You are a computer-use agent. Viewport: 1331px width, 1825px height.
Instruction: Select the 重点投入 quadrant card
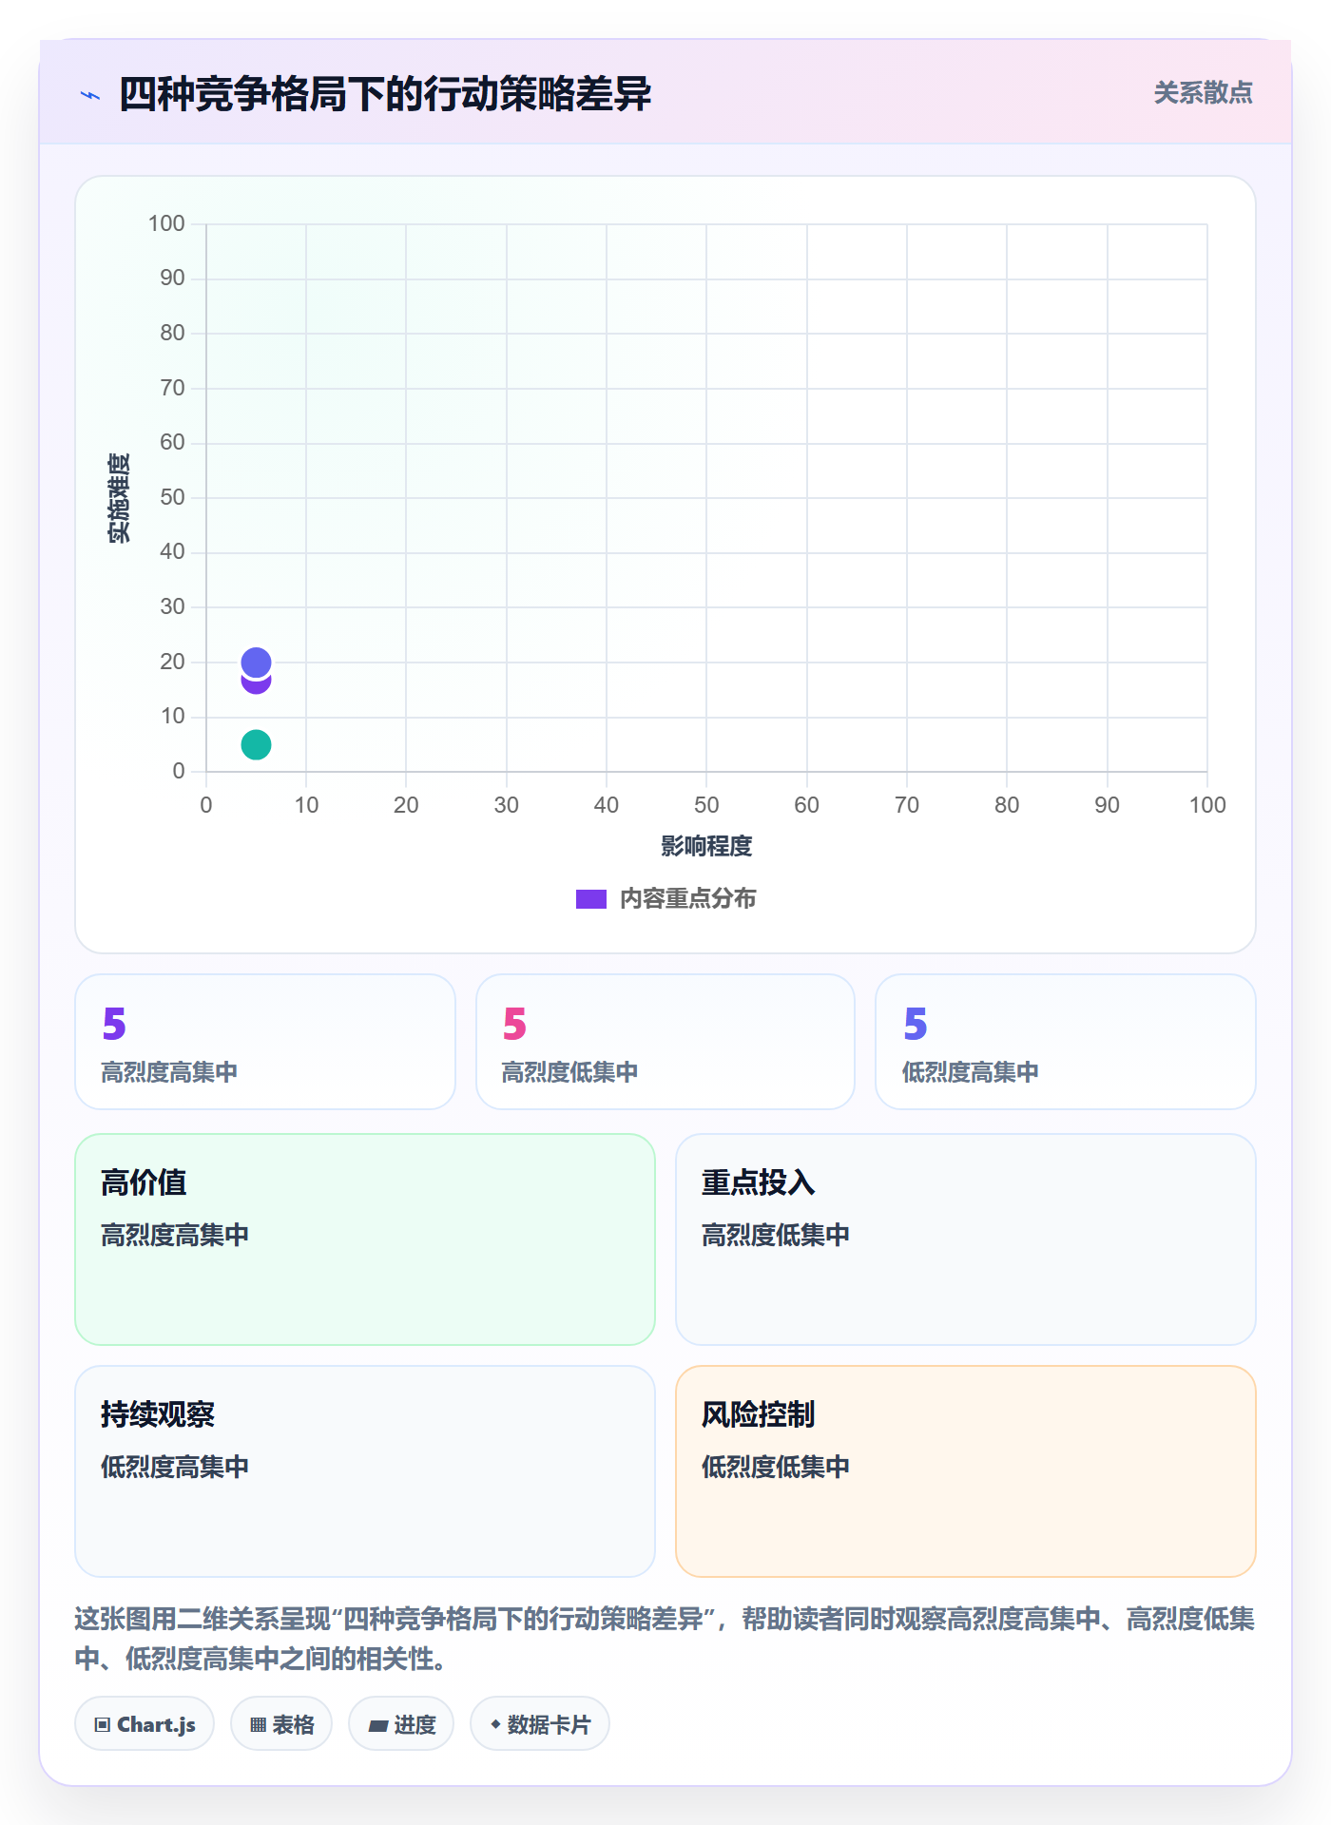coord(966,1239)
